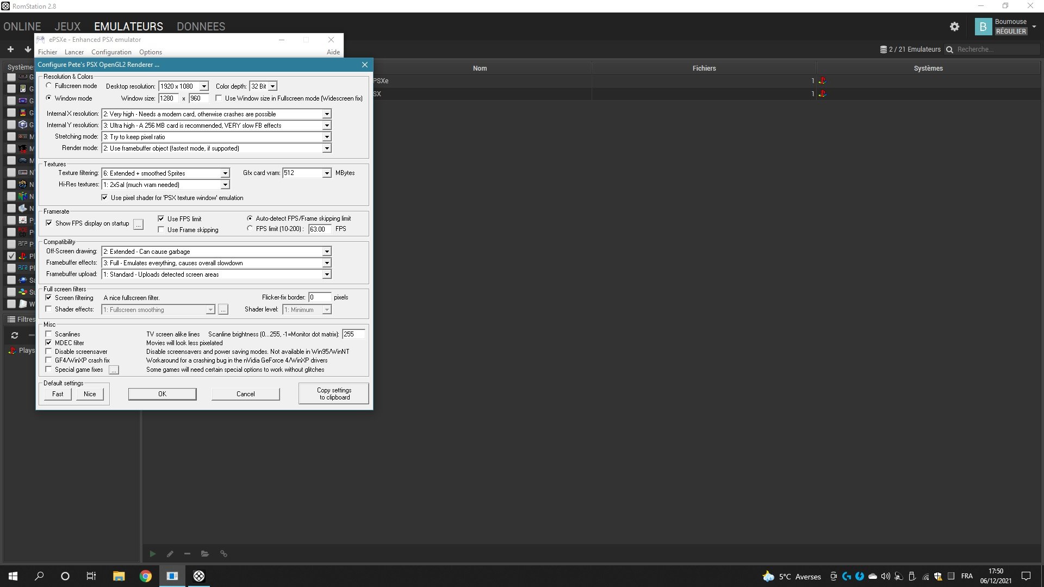1044x587 pixels.
Task: Click the pencil edit icon
Action: point(170,554)
